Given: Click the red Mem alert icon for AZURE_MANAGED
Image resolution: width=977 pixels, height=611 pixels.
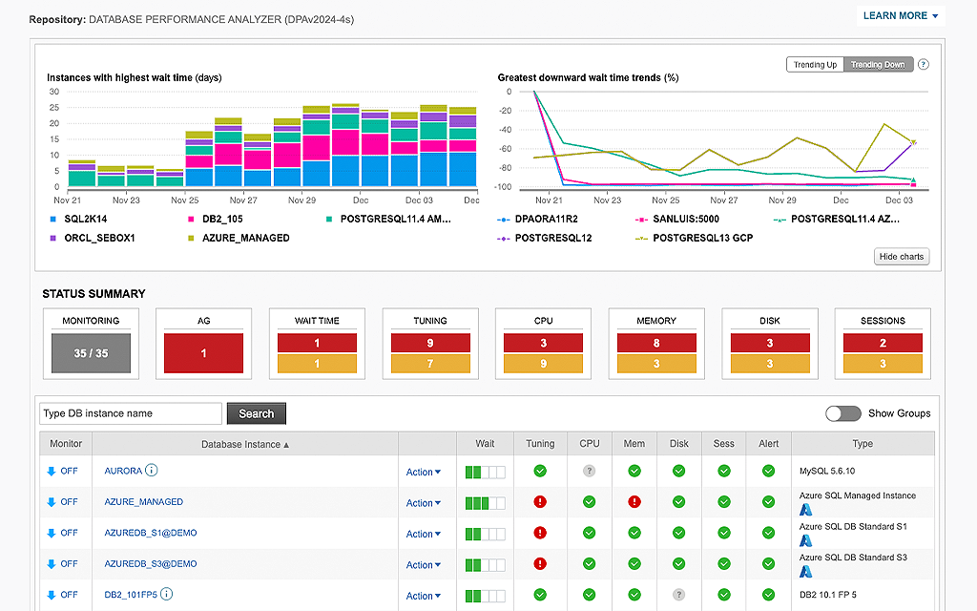Looking at the screenshot, I should pyautogui.click(x=634, y=501).
